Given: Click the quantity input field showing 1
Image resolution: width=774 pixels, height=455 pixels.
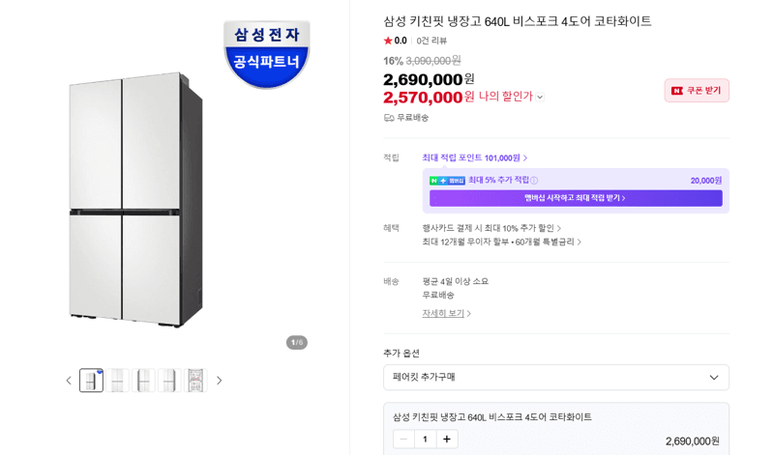Looking at the screenshot, I should [x=425, y=440].
